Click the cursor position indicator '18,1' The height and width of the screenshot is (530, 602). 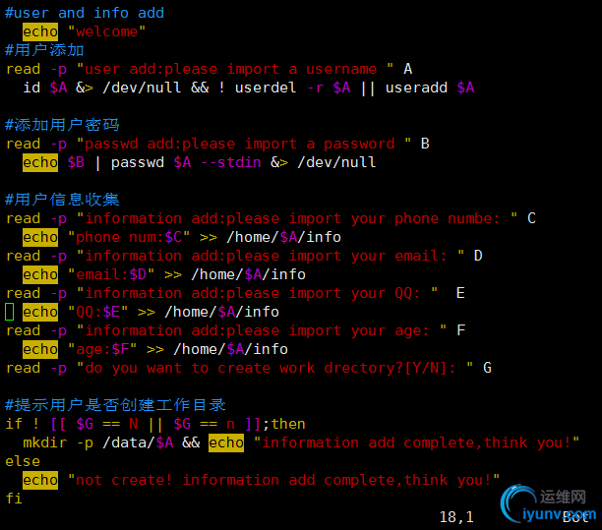(456, 517)
